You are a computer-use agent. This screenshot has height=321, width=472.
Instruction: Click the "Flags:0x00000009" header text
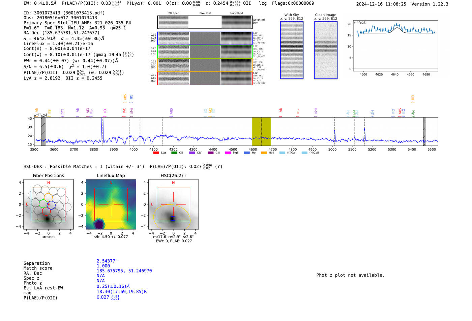click(293, 3)
